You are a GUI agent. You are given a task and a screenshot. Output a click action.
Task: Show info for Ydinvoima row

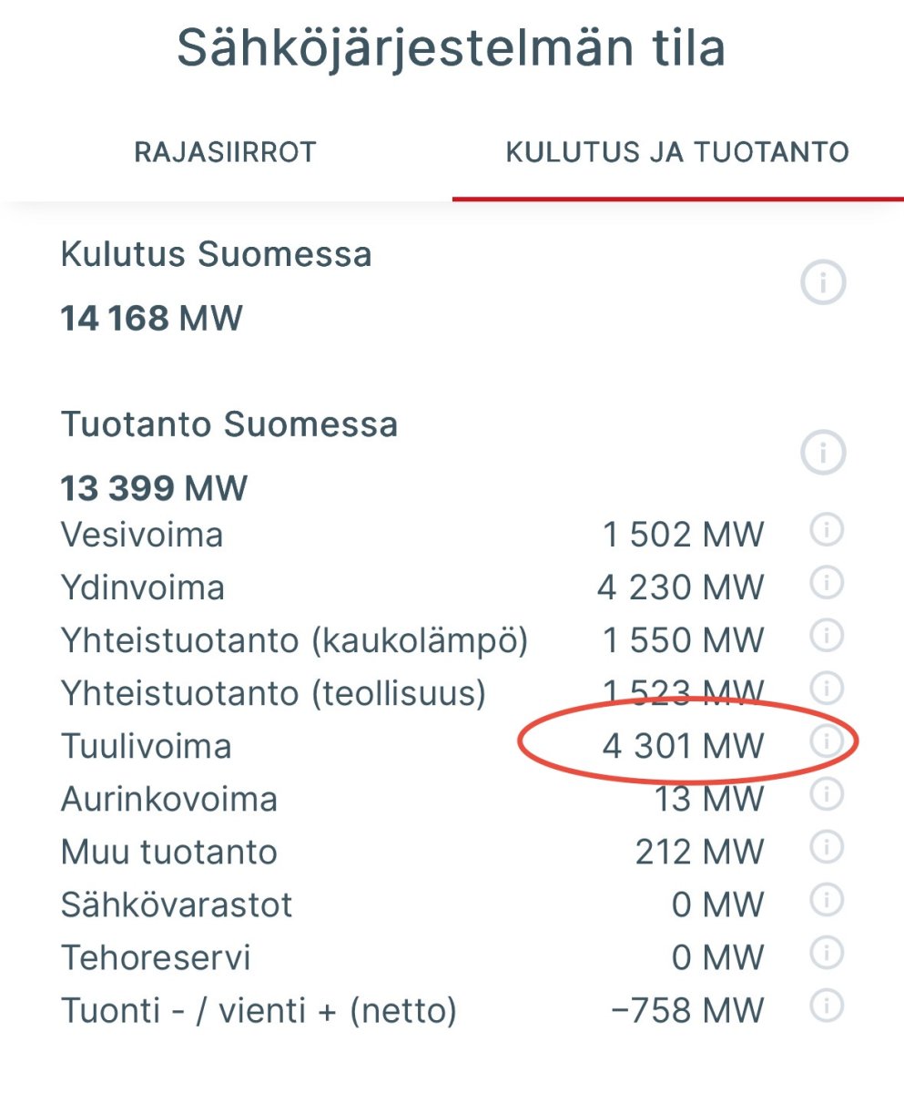(826, 583)
